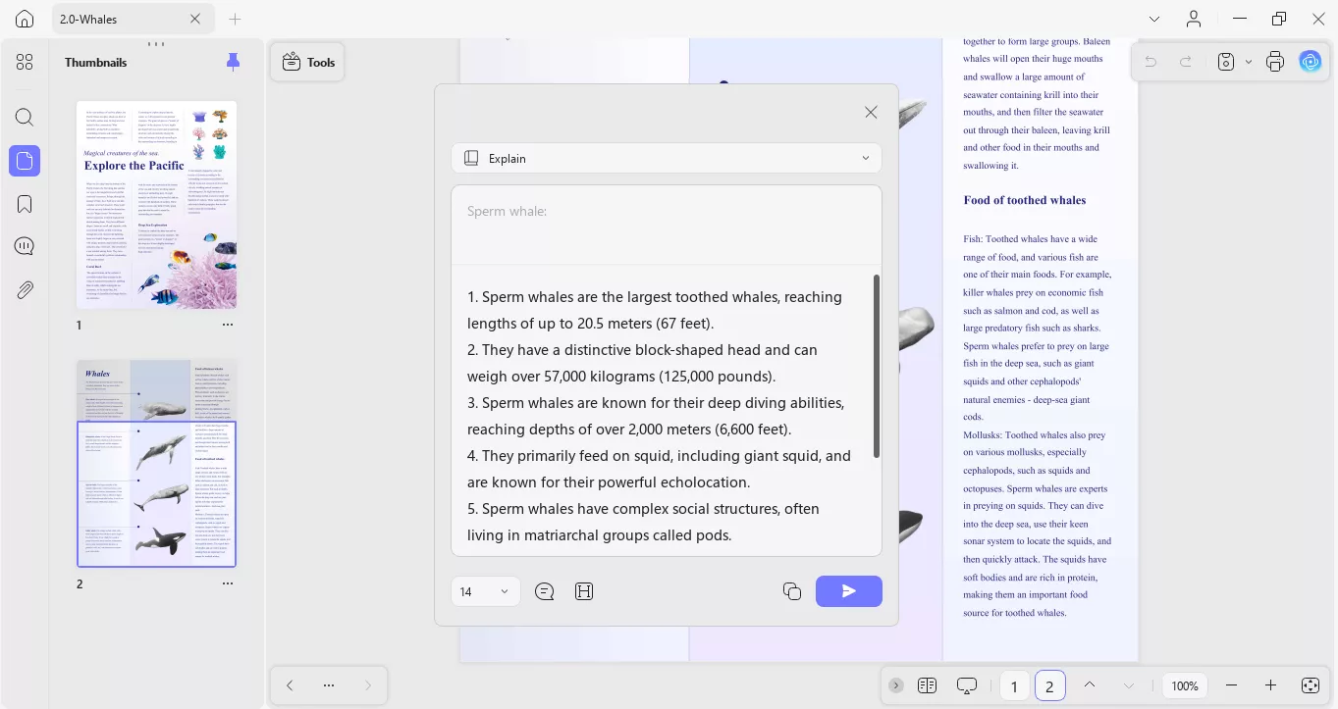This screenshot has height=709, width=1338.
Task: Toggle the page layout view mode
Action: [x=927, y=685]
